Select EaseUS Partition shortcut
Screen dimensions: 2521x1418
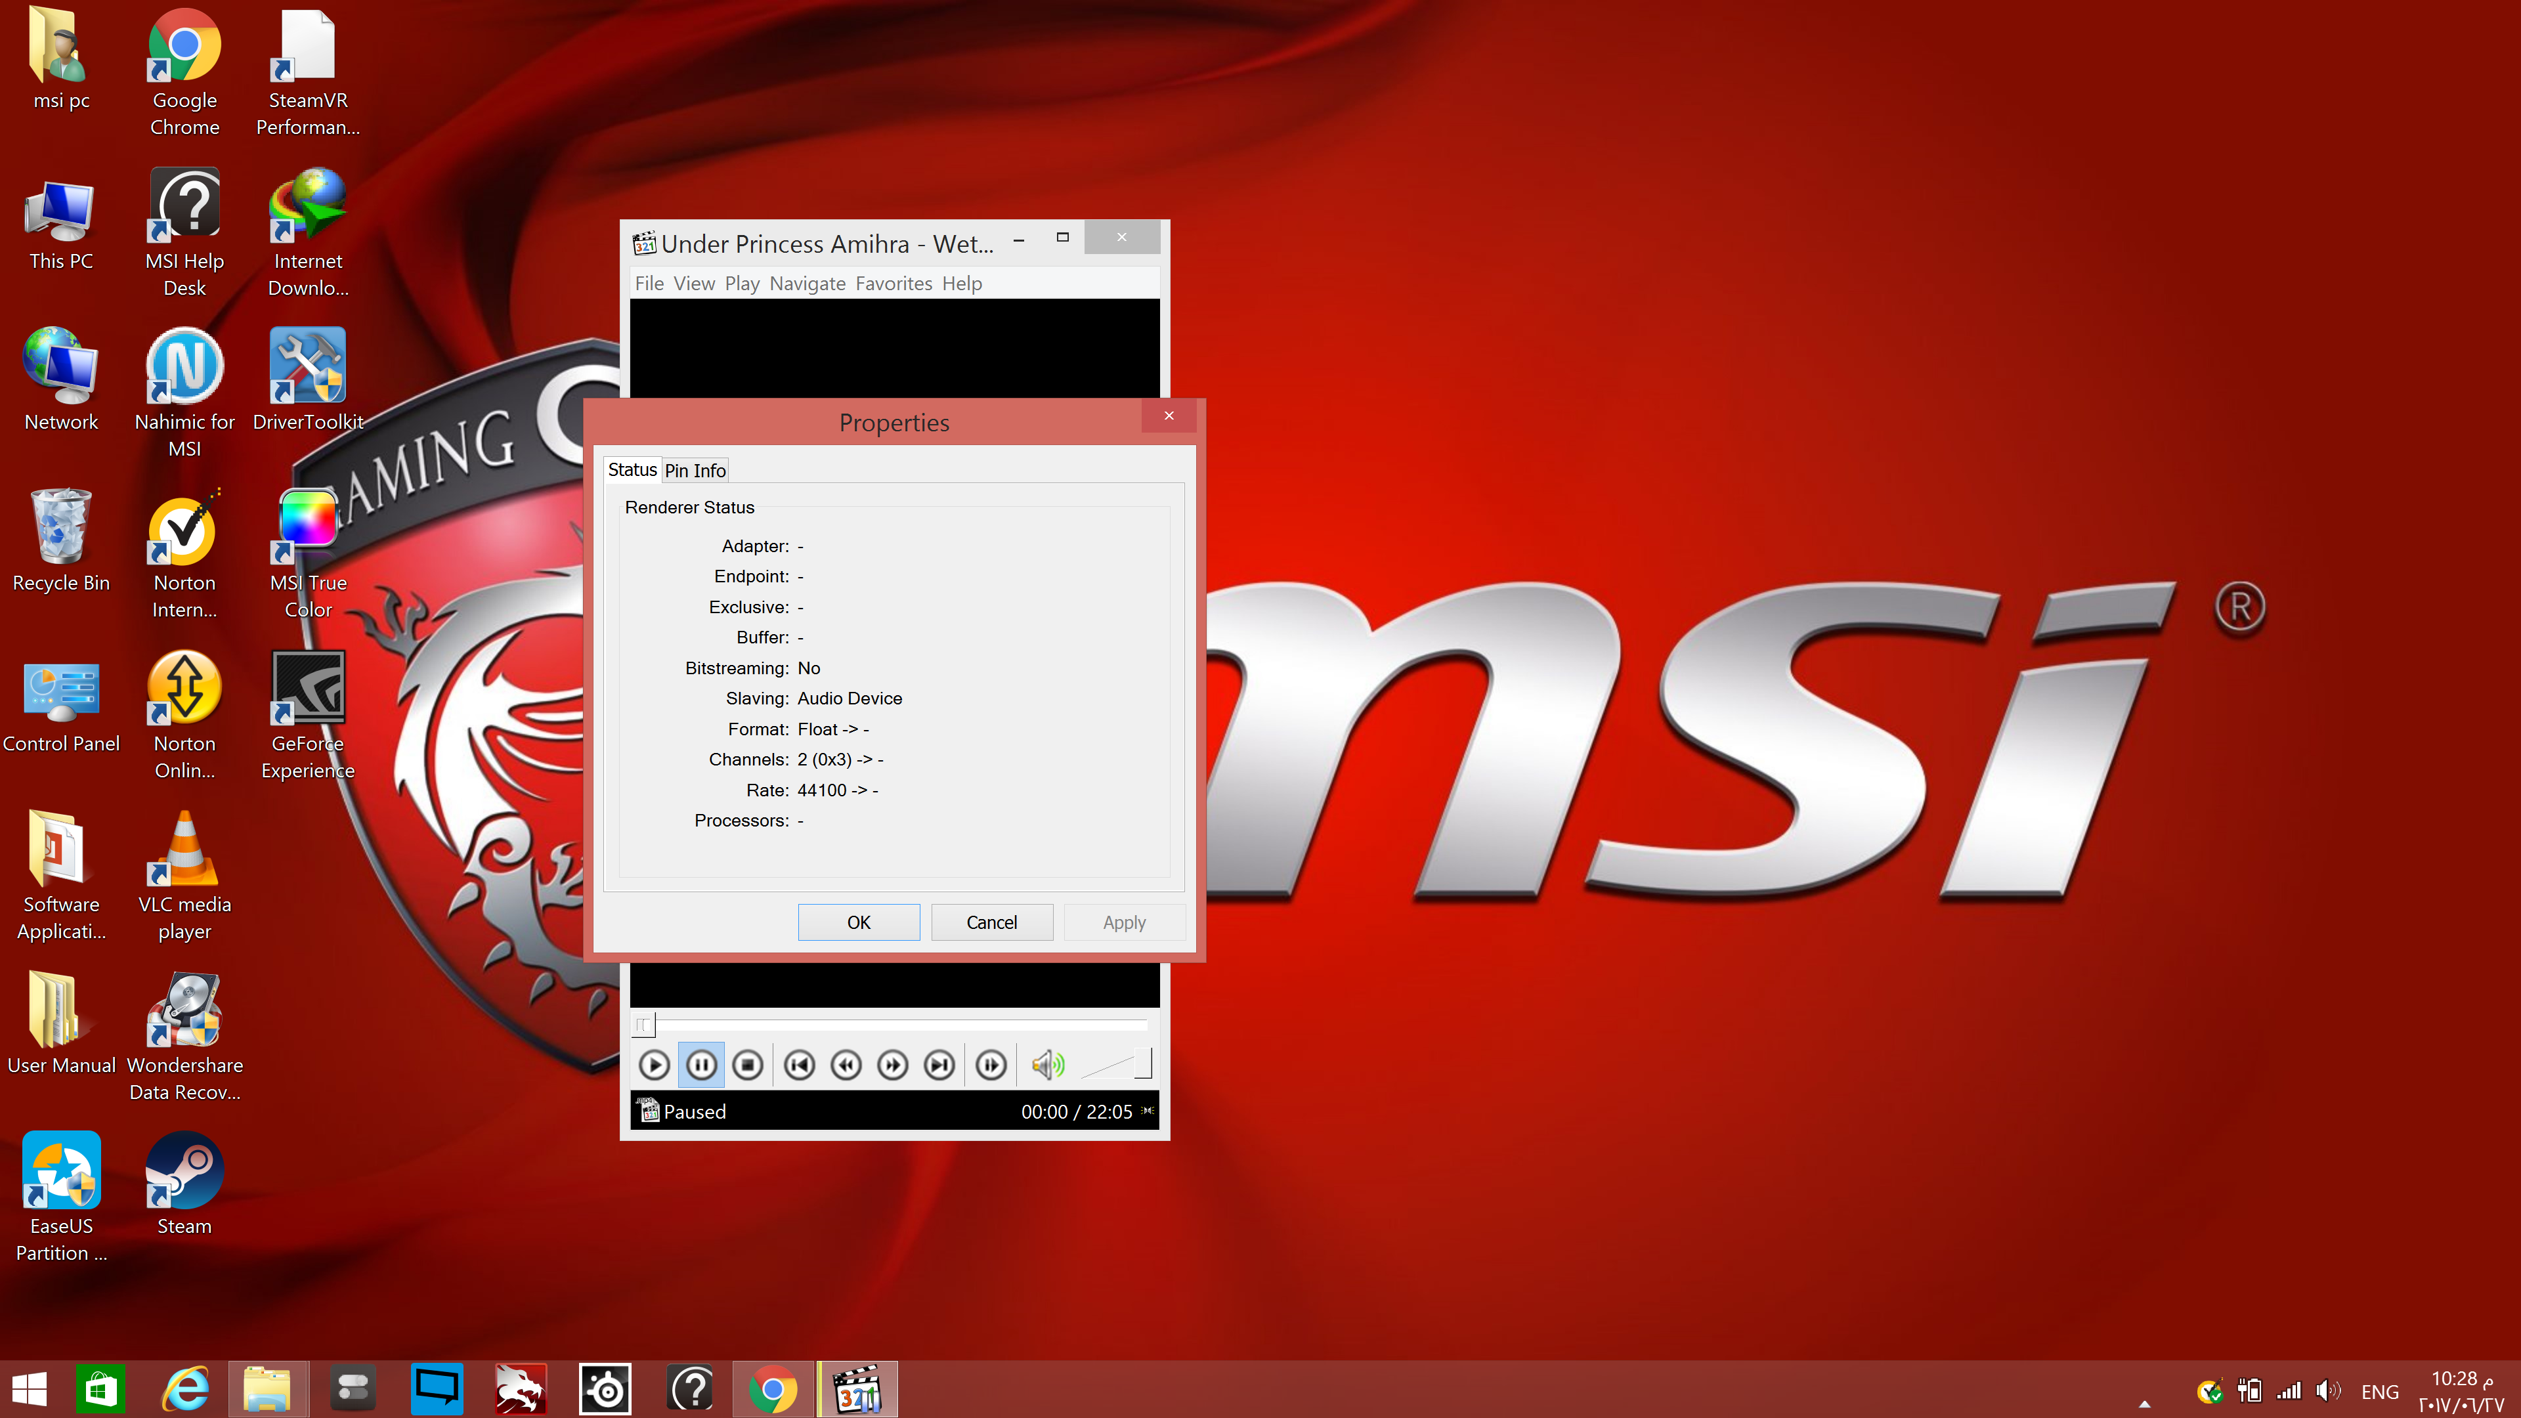tap(60, 1198)
